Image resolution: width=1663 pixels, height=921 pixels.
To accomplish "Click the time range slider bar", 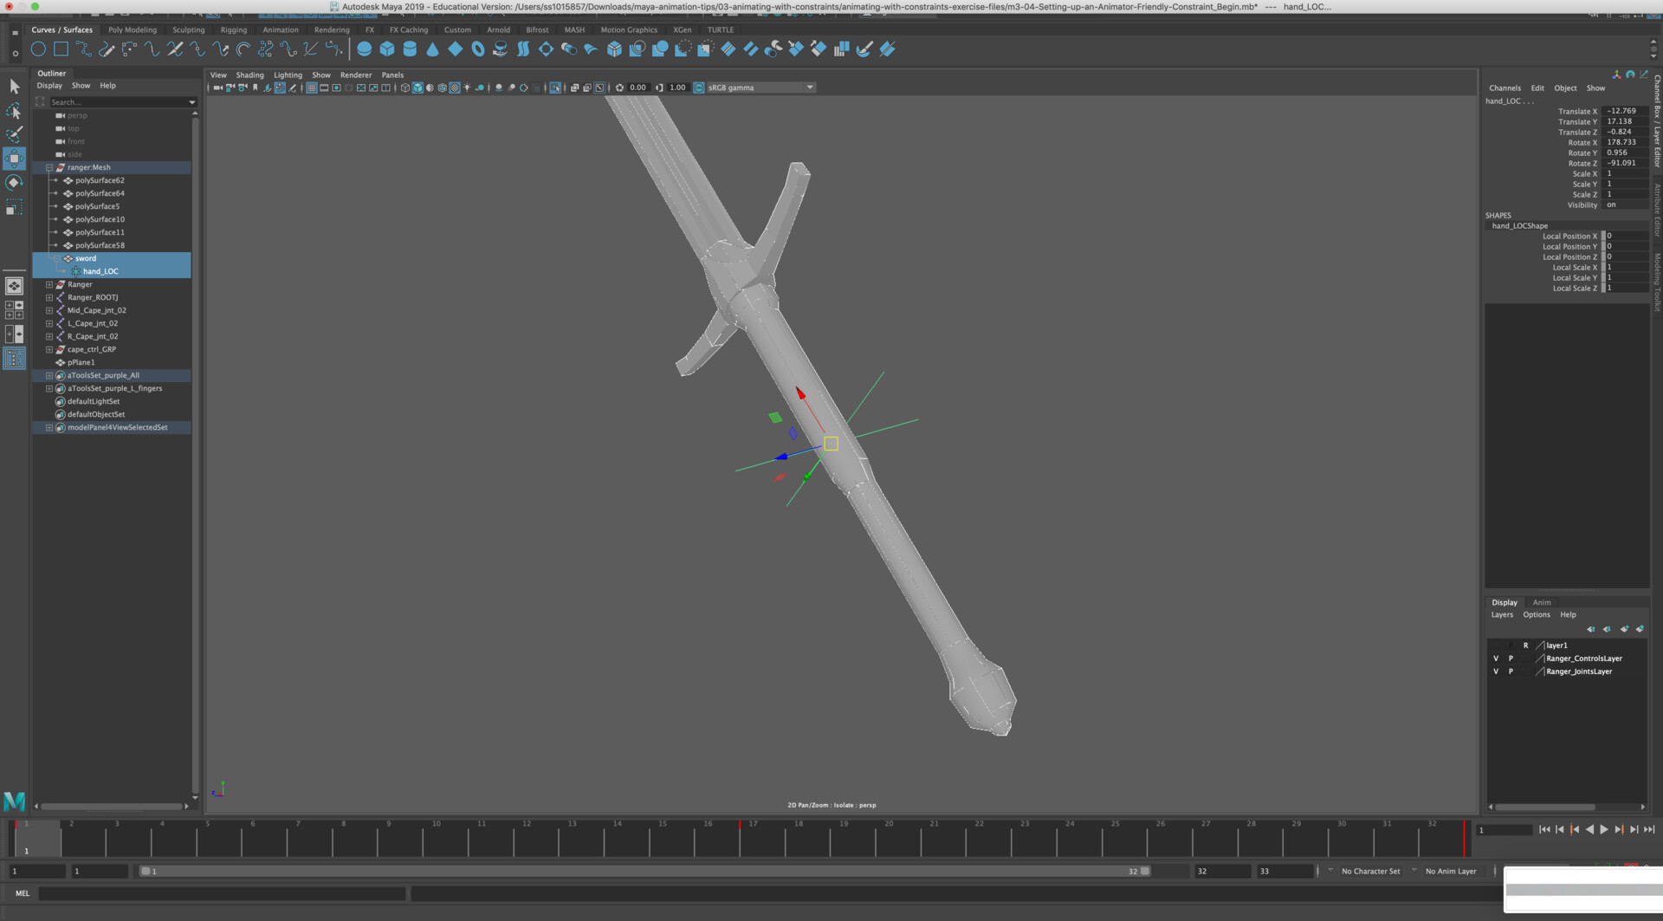I will 644,872.
